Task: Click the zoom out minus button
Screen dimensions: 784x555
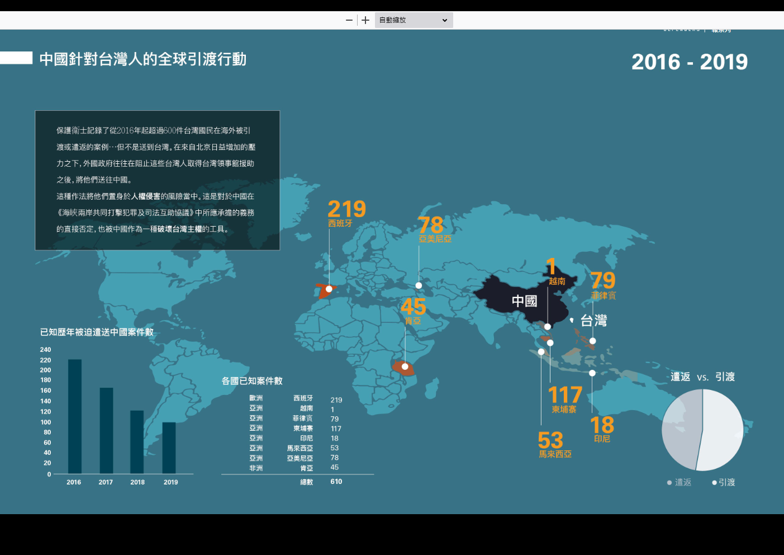Action: tap(349, 20)
